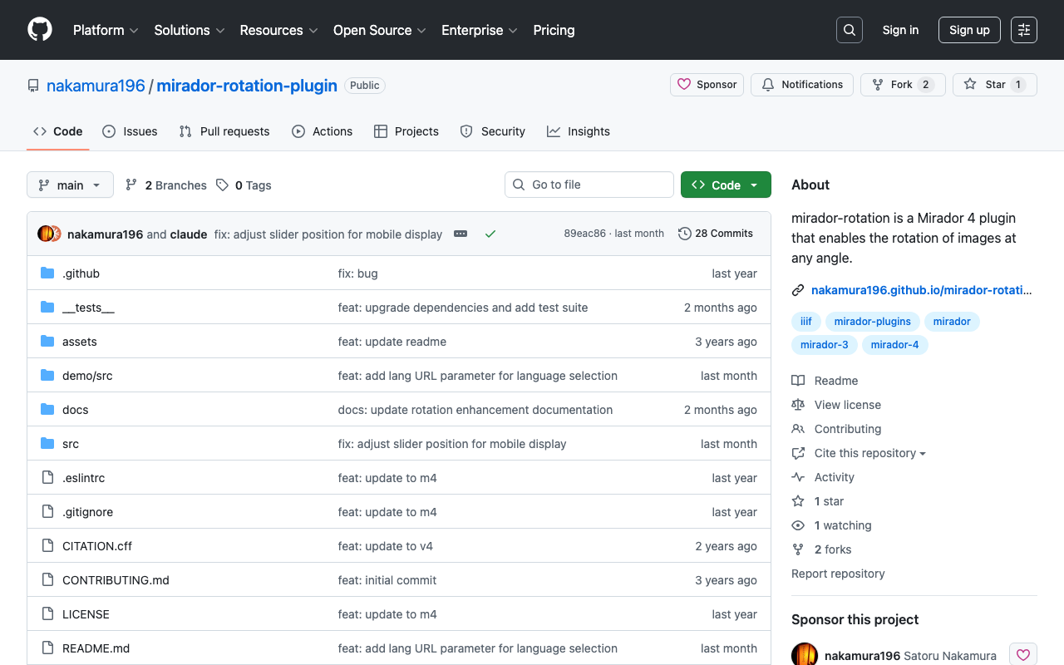Click the command palette icon top right

[1023, 29]
